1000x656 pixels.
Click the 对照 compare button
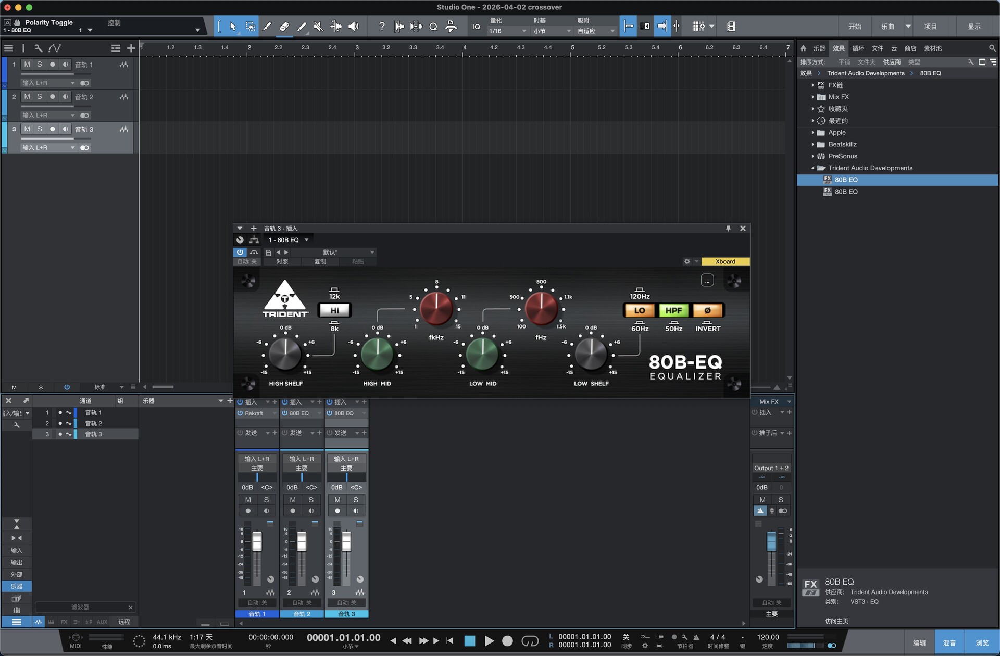(282, 261)
